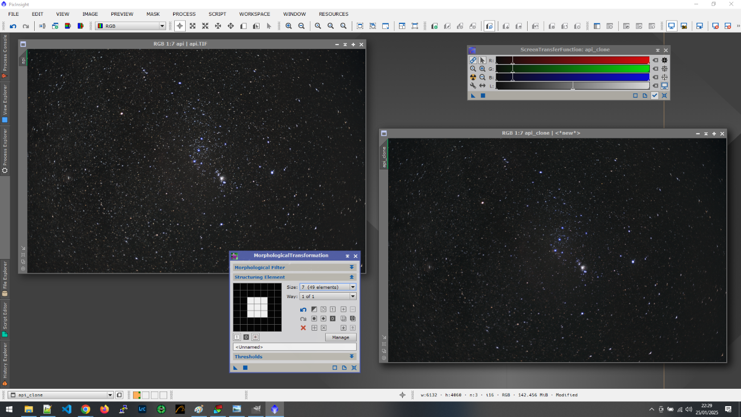
Task: Select the Readout mode crosshair tool
Action: coord(180,26)
